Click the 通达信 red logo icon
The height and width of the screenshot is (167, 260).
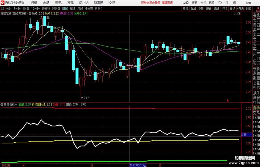(2, 3)
